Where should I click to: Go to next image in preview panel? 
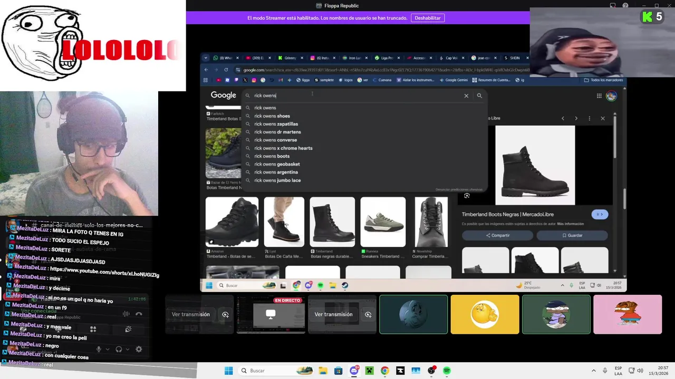click(x=576, y=118)
